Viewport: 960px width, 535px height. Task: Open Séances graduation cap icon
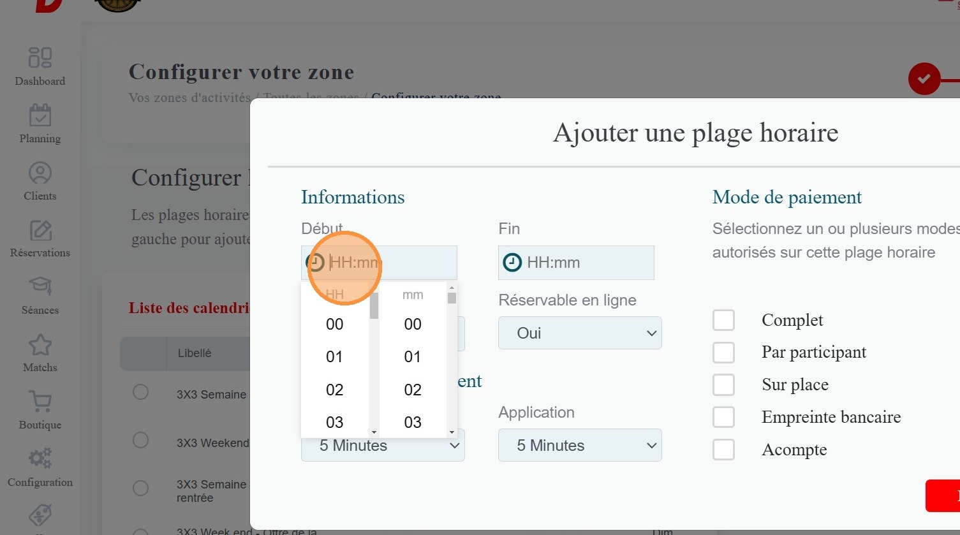pos(40,287)
